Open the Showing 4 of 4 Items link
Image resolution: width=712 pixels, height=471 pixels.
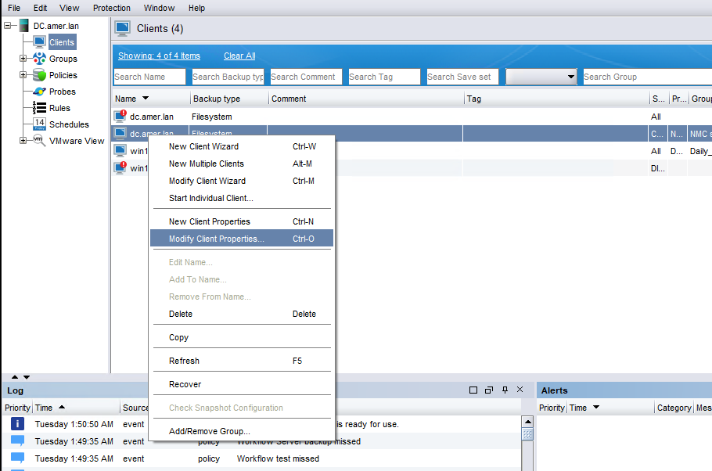(x=160, y=56)
